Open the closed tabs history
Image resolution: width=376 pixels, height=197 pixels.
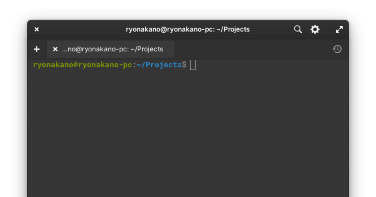tap(337, 49)
